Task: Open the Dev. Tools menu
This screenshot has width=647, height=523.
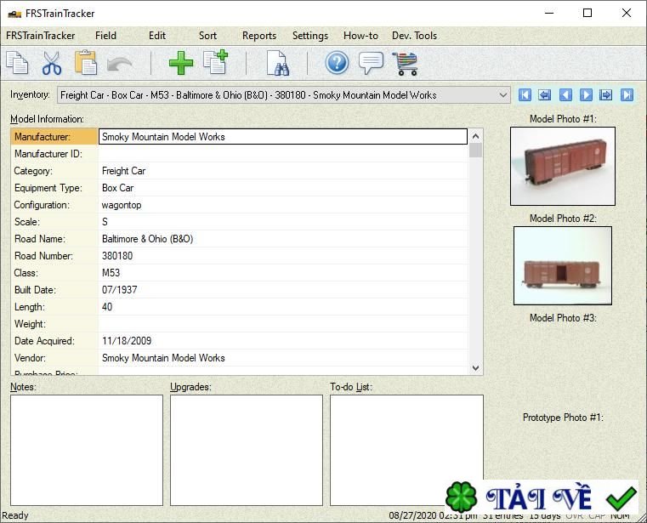Action: 414,36
